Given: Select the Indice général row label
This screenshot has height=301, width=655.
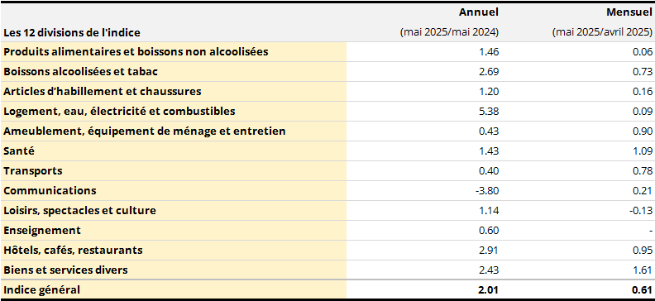Looking at the screenshot, I should tap(42, 289).
